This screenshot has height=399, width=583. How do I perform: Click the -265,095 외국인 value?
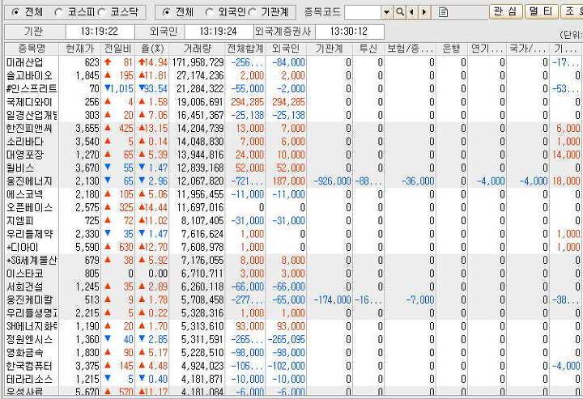[287, 340]
